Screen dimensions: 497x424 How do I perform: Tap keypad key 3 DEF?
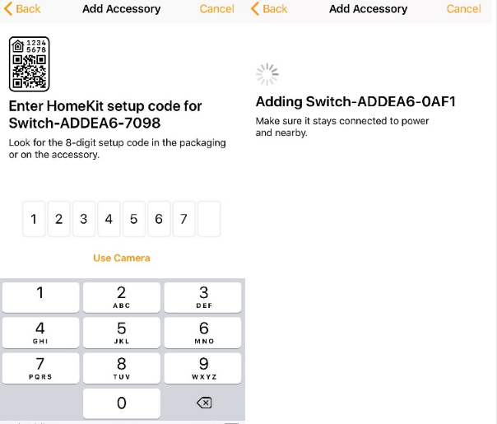click(x=203, y=297)
